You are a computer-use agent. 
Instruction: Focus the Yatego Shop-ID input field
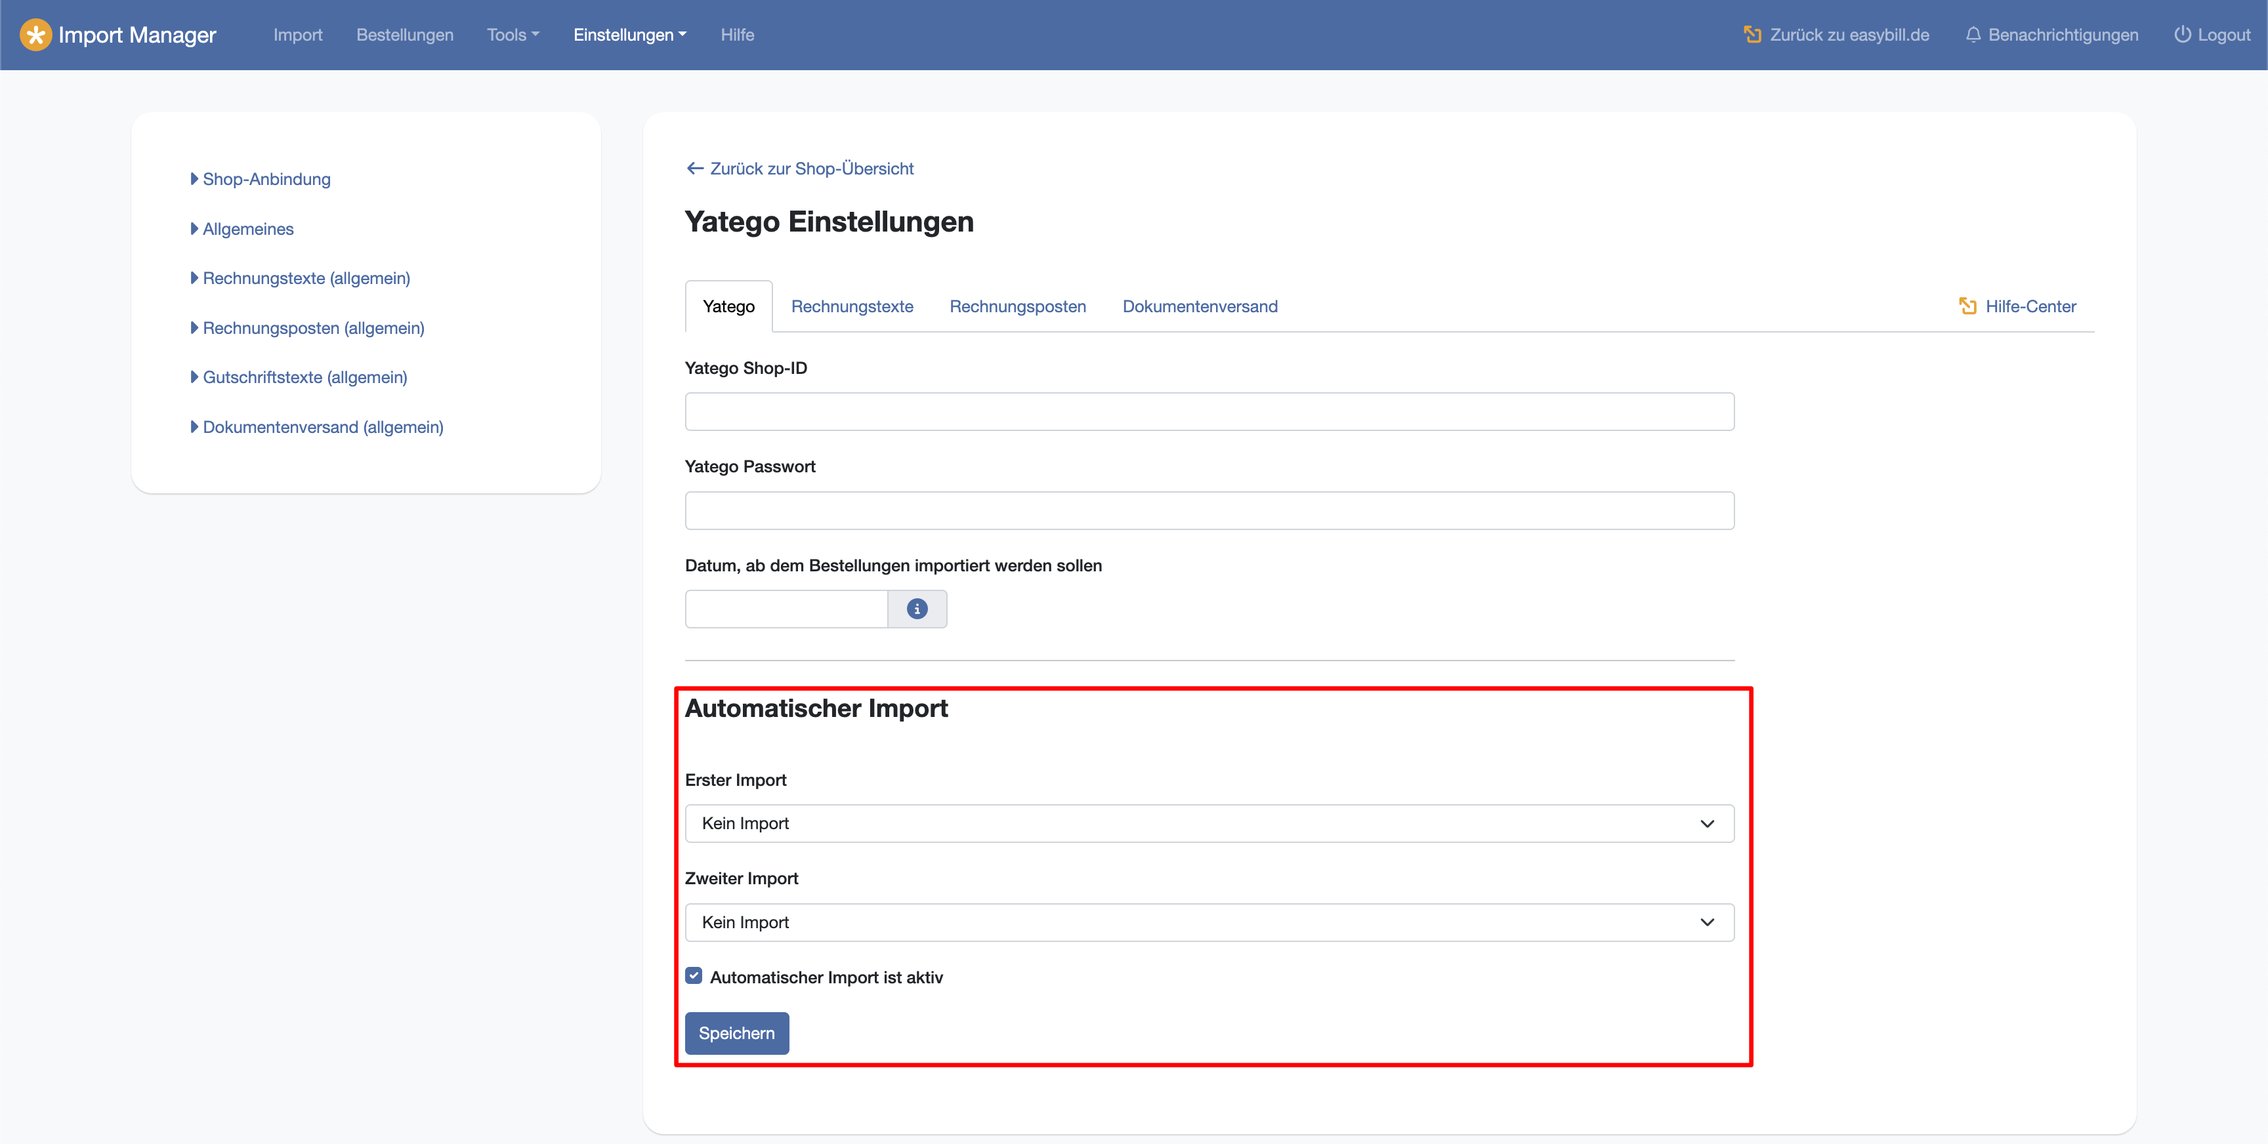[1209, 412]
